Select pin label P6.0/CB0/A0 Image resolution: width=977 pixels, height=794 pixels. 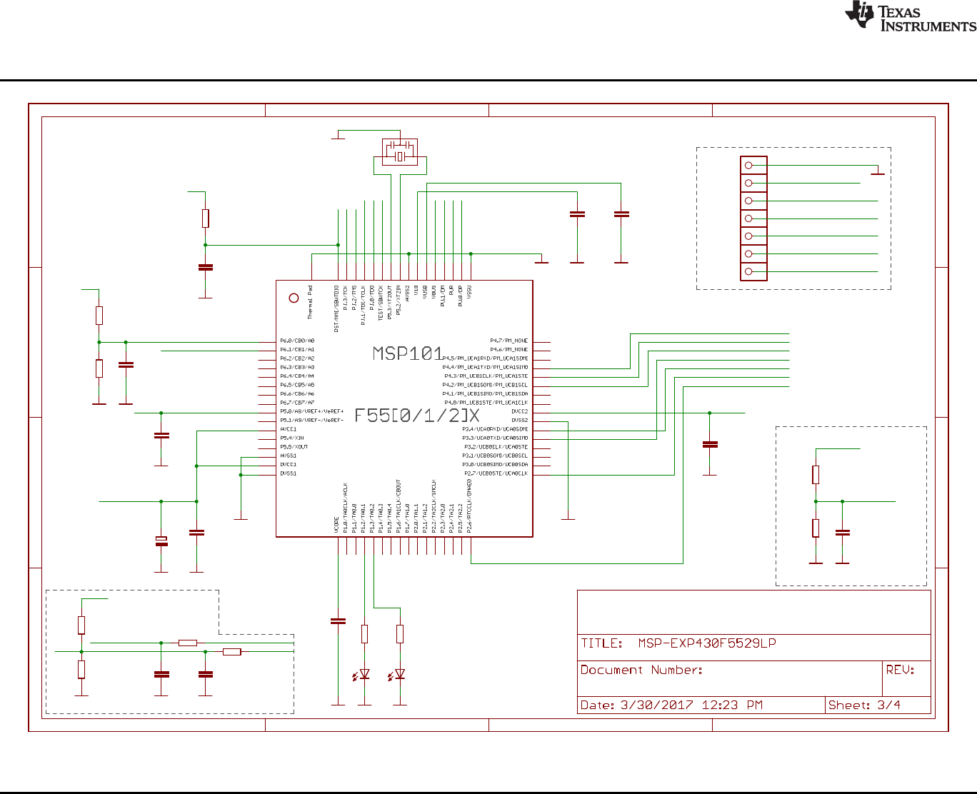tap(297, 341)
